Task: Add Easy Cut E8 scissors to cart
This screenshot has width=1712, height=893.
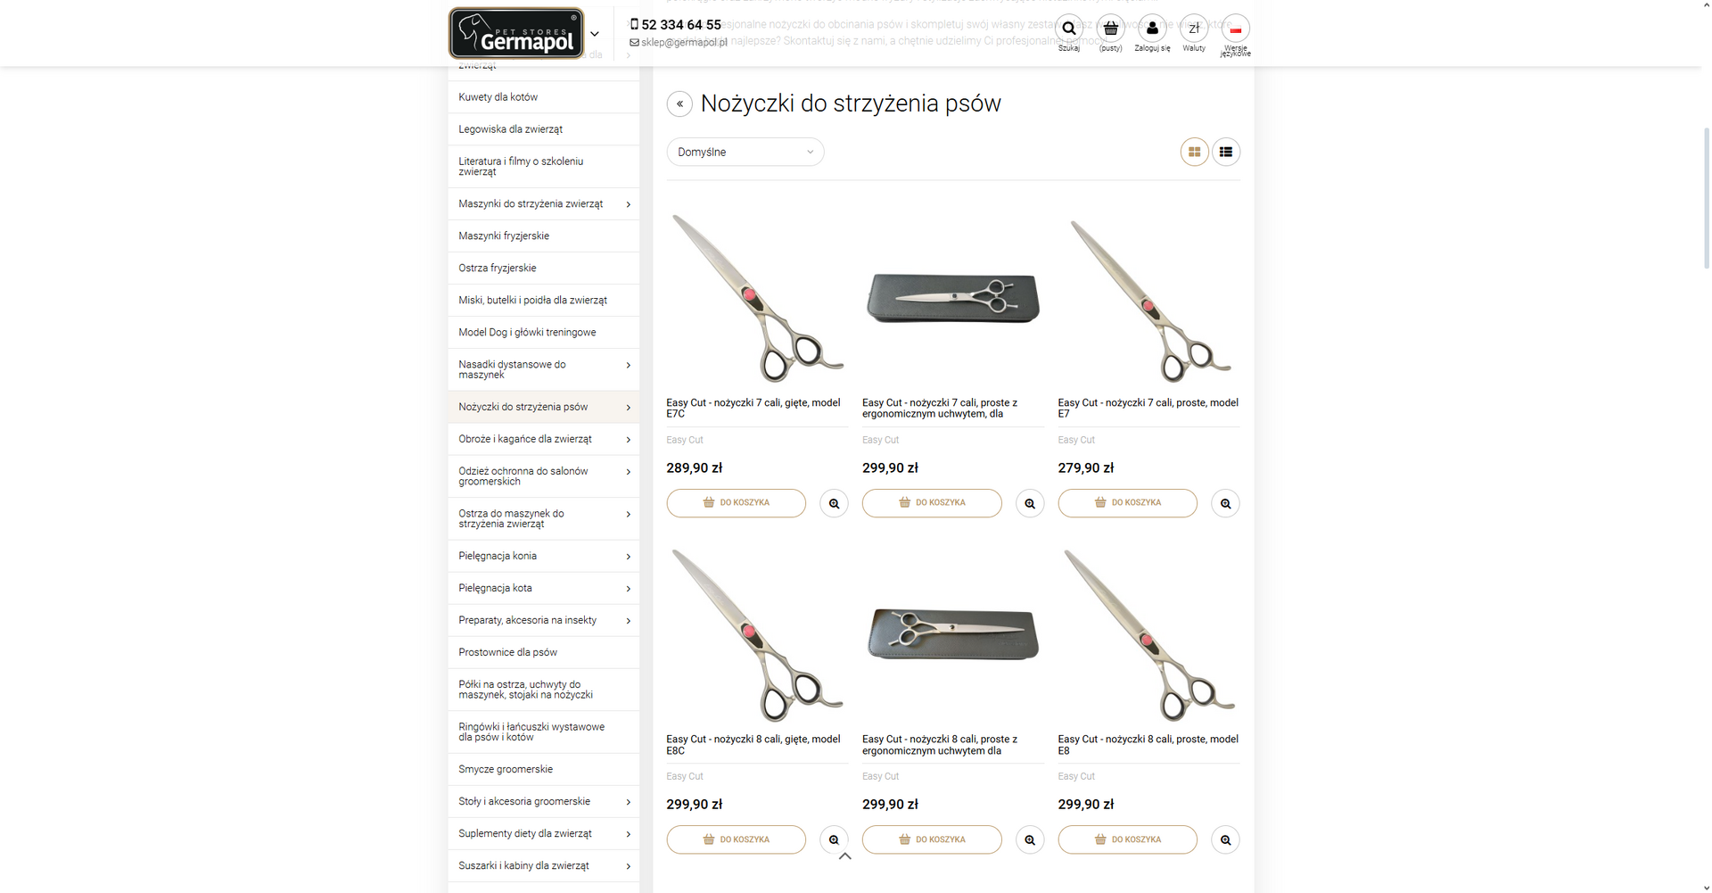Action: pyautogui.click(x=1128, y=839)
